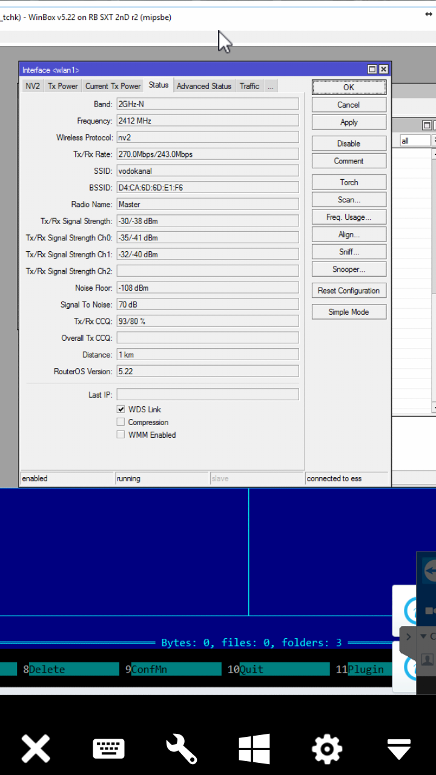Maximize the Interface wlan1 dialog
Screen dimensions: 436x775
372,70
